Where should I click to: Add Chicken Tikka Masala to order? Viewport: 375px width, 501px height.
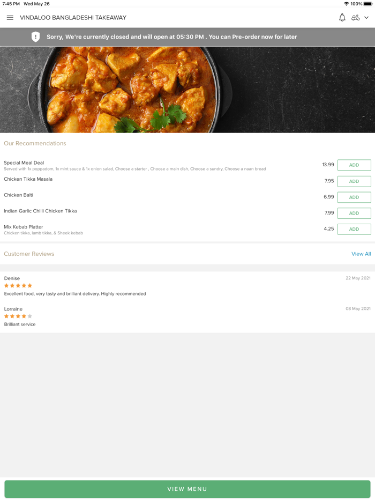(x=354, y=181)
